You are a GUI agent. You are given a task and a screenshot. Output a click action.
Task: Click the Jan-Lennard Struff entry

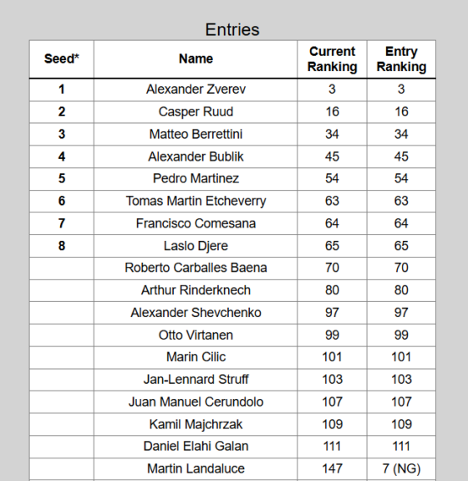(196, 380)
